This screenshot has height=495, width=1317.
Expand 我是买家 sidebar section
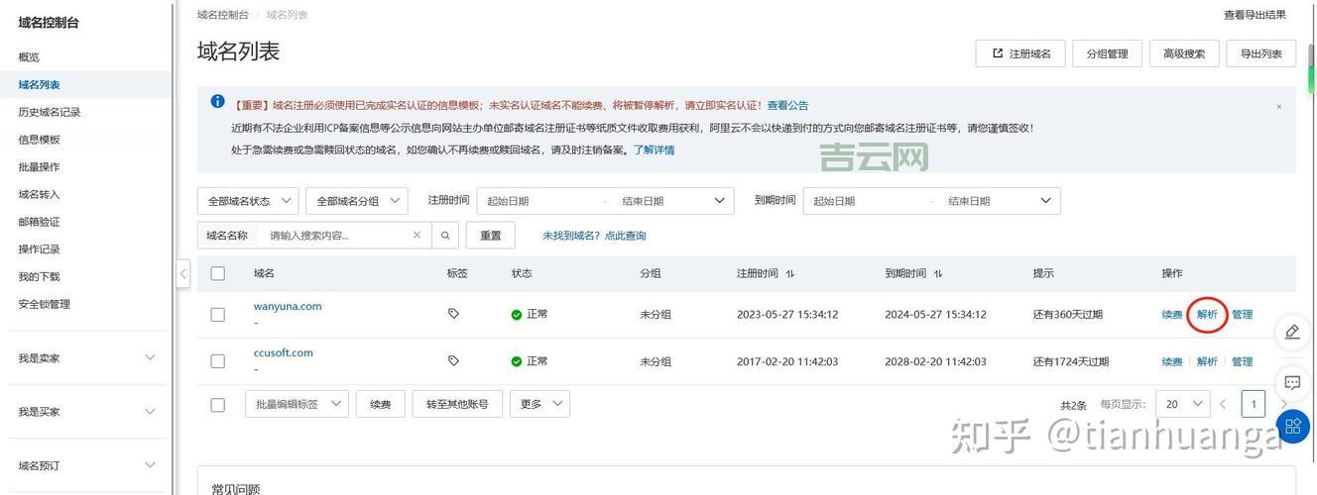pos(86,411)
